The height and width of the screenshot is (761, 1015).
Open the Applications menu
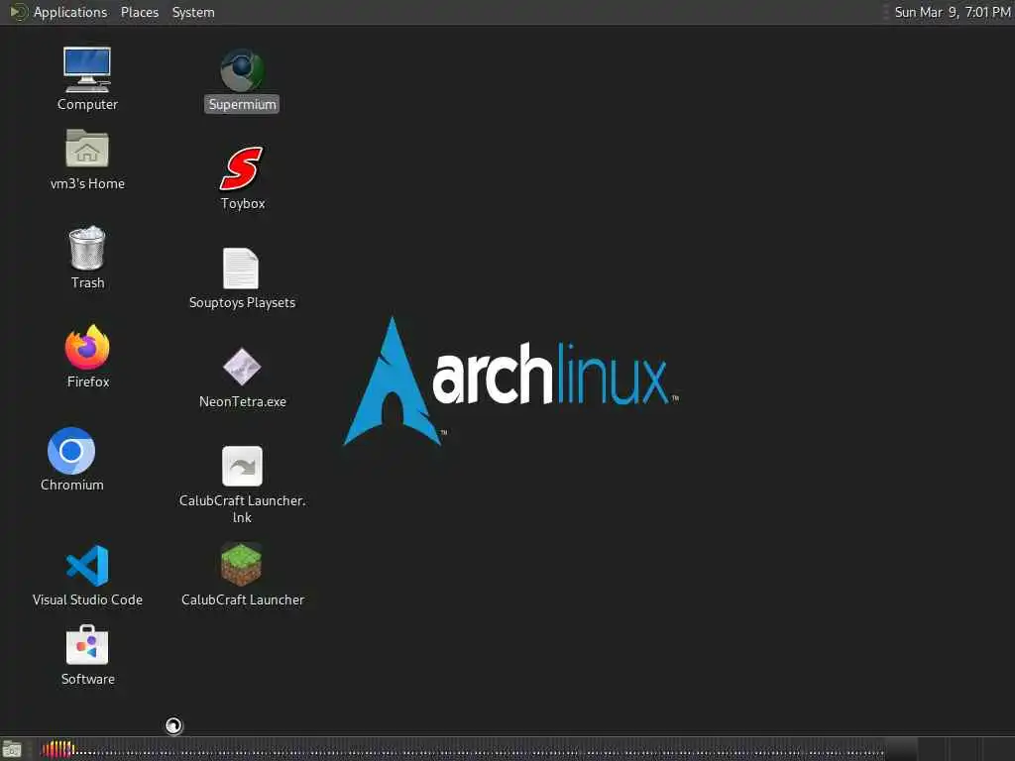pos(70,12)
